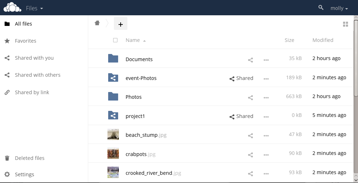Click the plus New button
The height and width of the screenshot is (183, 358).
coord(120,24)
